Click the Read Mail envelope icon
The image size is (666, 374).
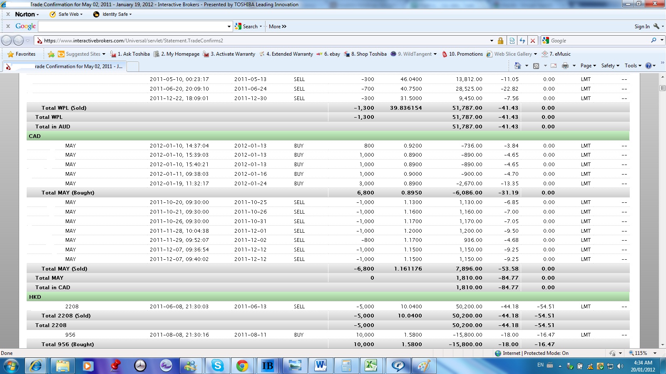554,66
